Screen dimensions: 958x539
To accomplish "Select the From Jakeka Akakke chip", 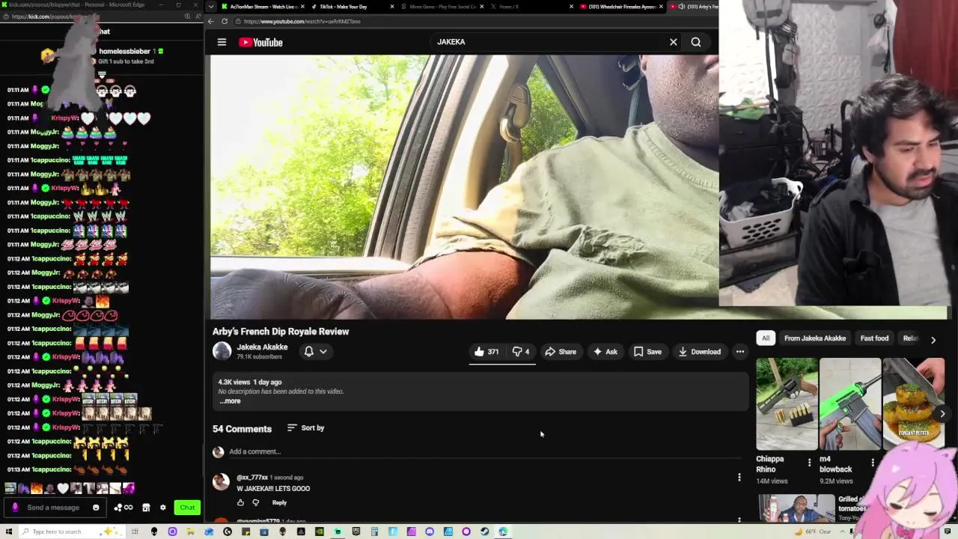I will [x=815, y=338].
